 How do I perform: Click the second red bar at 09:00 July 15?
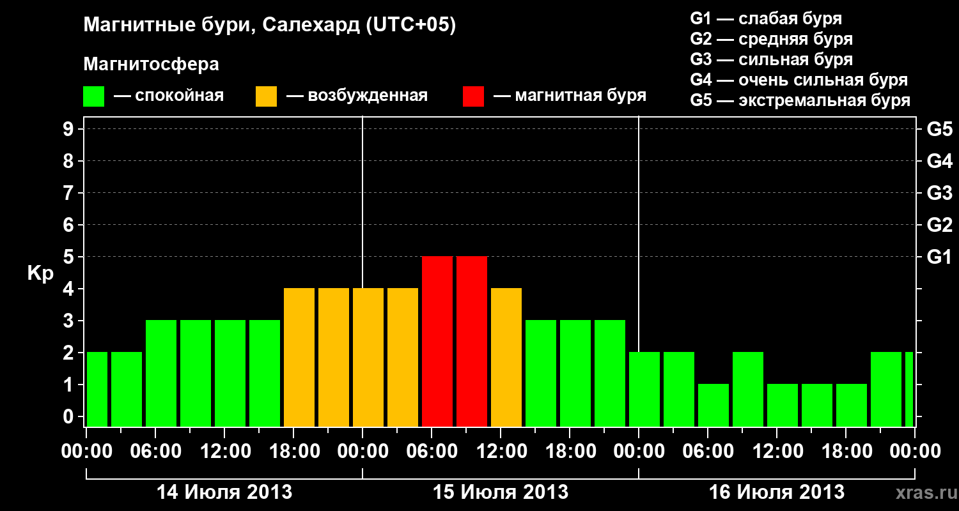pos(472,341)
